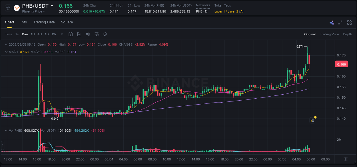Open the widget layout grid icon

pos(349,22)
